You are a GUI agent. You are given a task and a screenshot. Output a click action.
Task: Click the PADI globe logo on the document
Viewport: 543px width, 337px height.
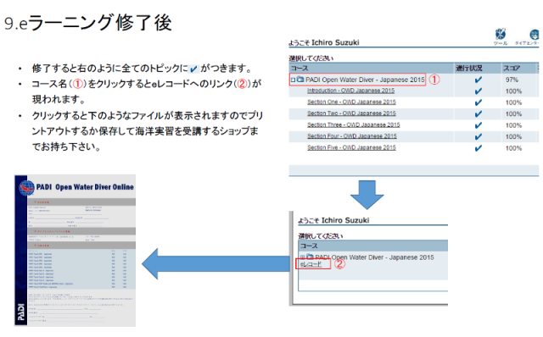tap(26, 188)
